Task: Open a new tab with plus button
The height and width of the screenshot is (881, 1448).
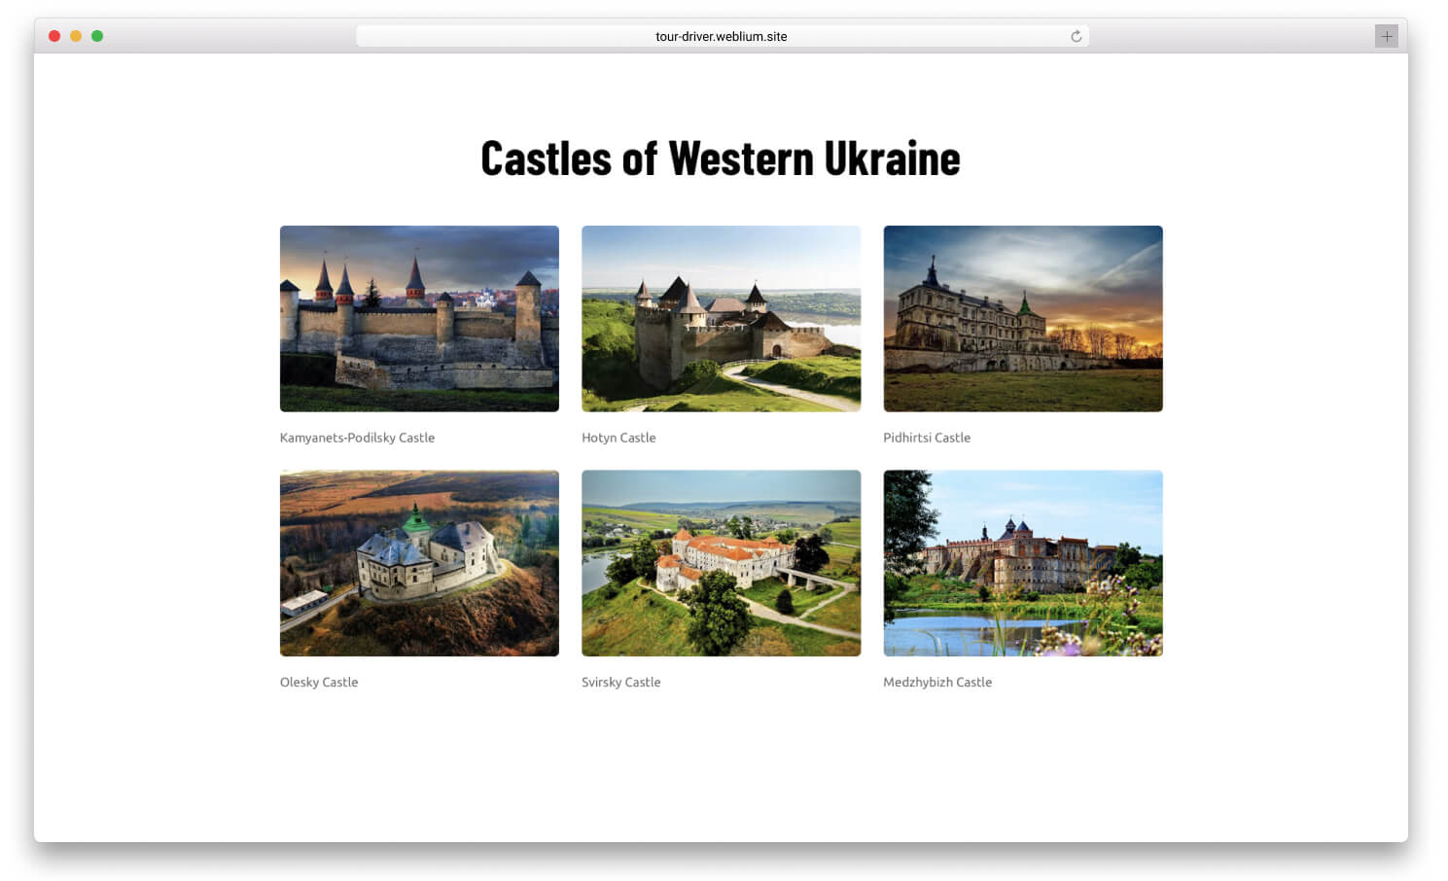Action: click(x=1386, y=36)
